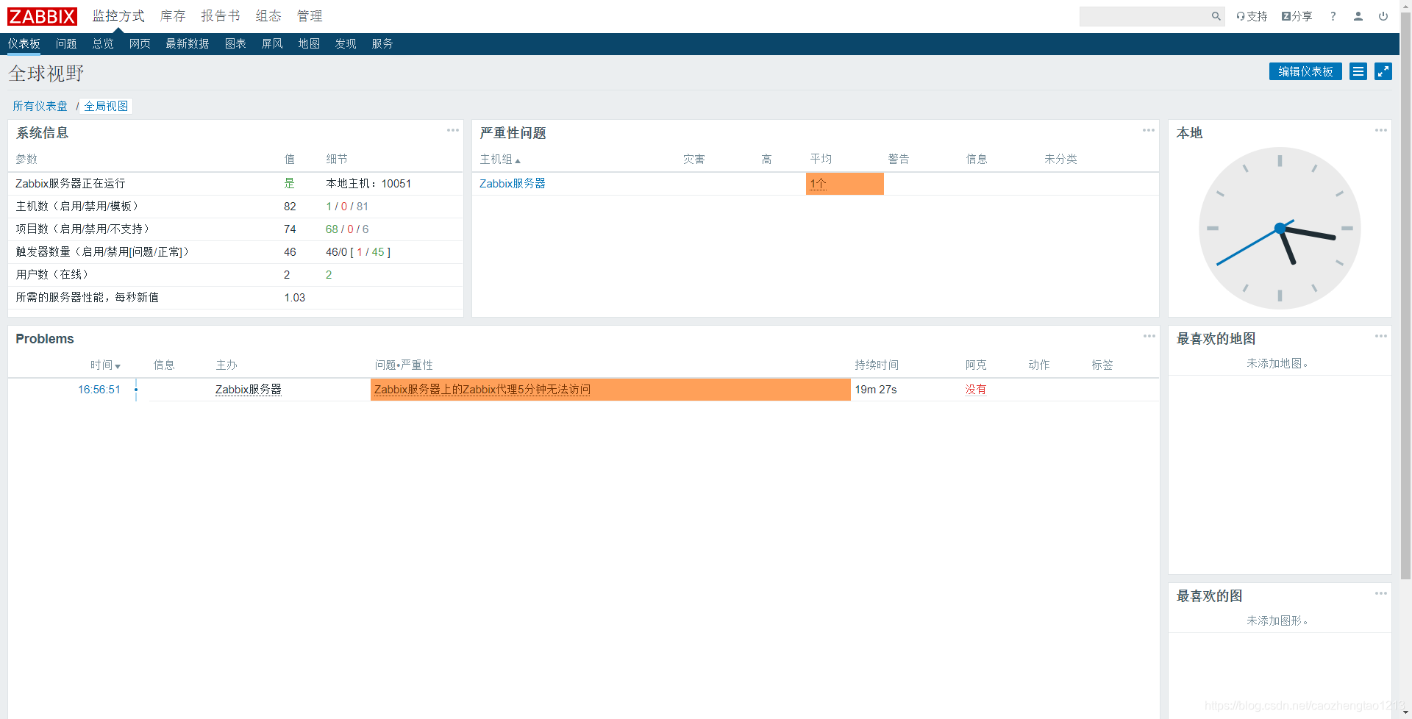Switch to the 仪表板 submenu tab
The width and height of the screenshot is (1412, 719).
[24, 44]
